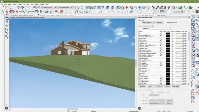
Task: Expand the Terrain tool dropdown arrow
Action: coord(193,7)
